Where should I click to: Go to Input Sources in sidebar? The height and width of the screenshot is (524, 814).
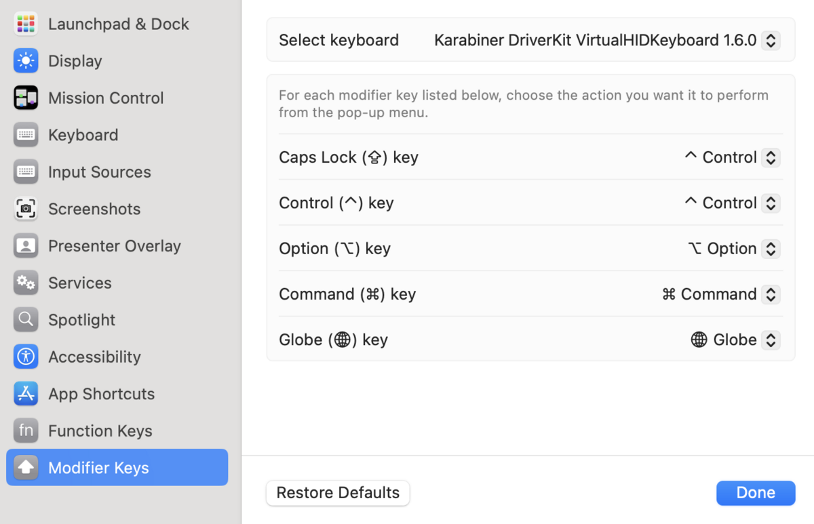[x=99, y=172]
